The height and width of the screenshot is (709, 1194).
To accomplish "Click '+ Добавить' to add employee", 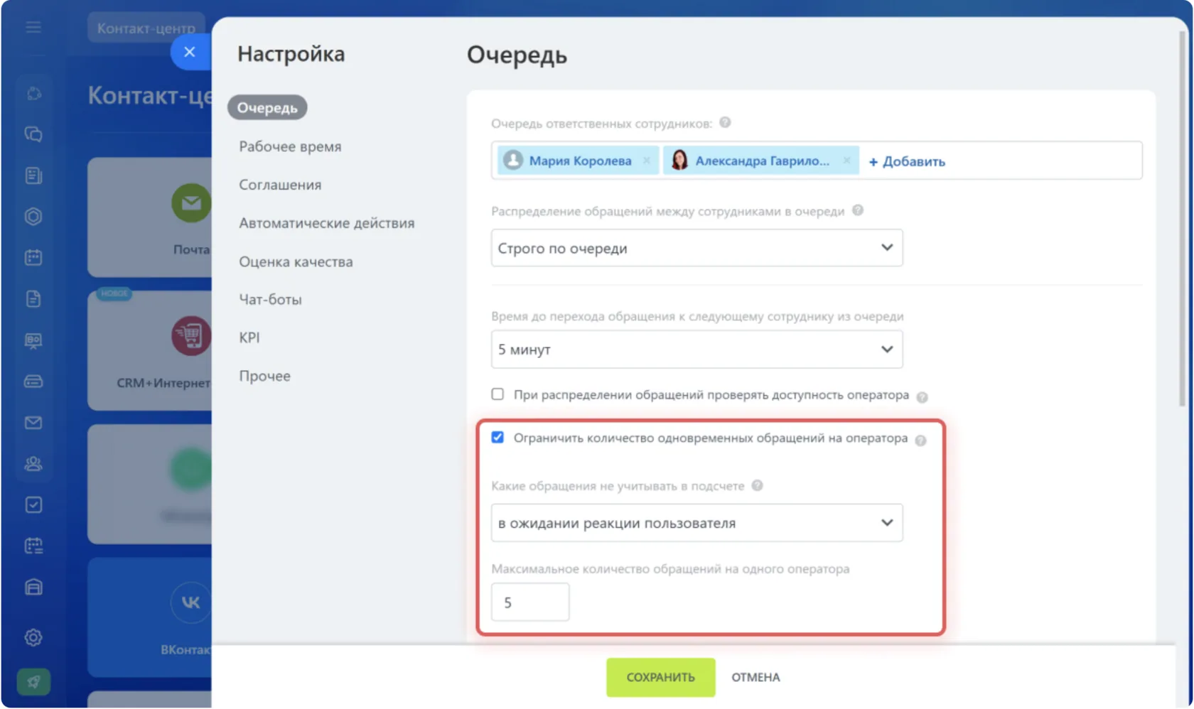I will click(x=907, y=161).
